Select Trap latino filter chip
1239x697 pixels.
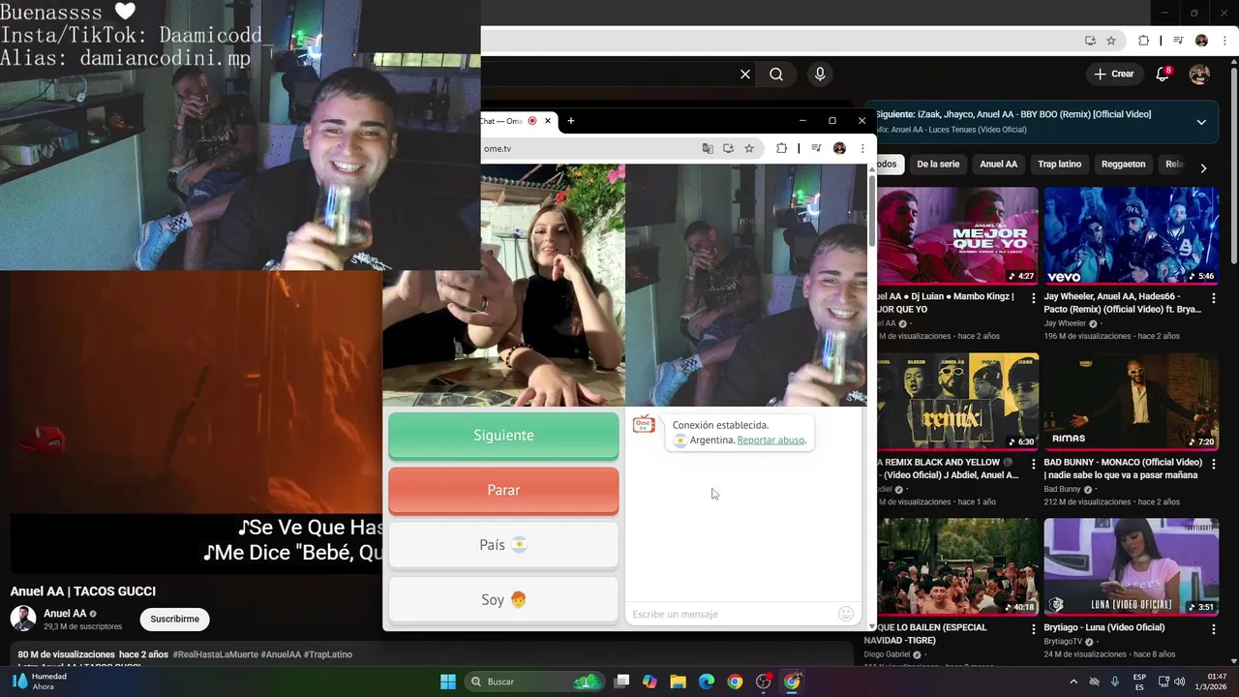(x=1060, y=165)
